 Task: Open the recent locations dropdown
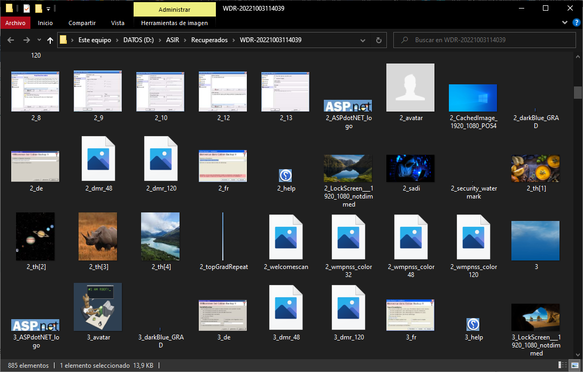coord(39,40)
